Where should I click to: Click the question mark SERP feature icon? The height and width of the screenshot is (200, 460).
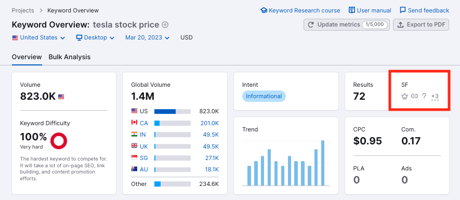[x=424, y=96]
